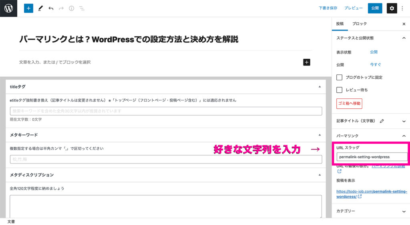Click 文書 breadcrumb in footer
410x225 pixels.
11,222
